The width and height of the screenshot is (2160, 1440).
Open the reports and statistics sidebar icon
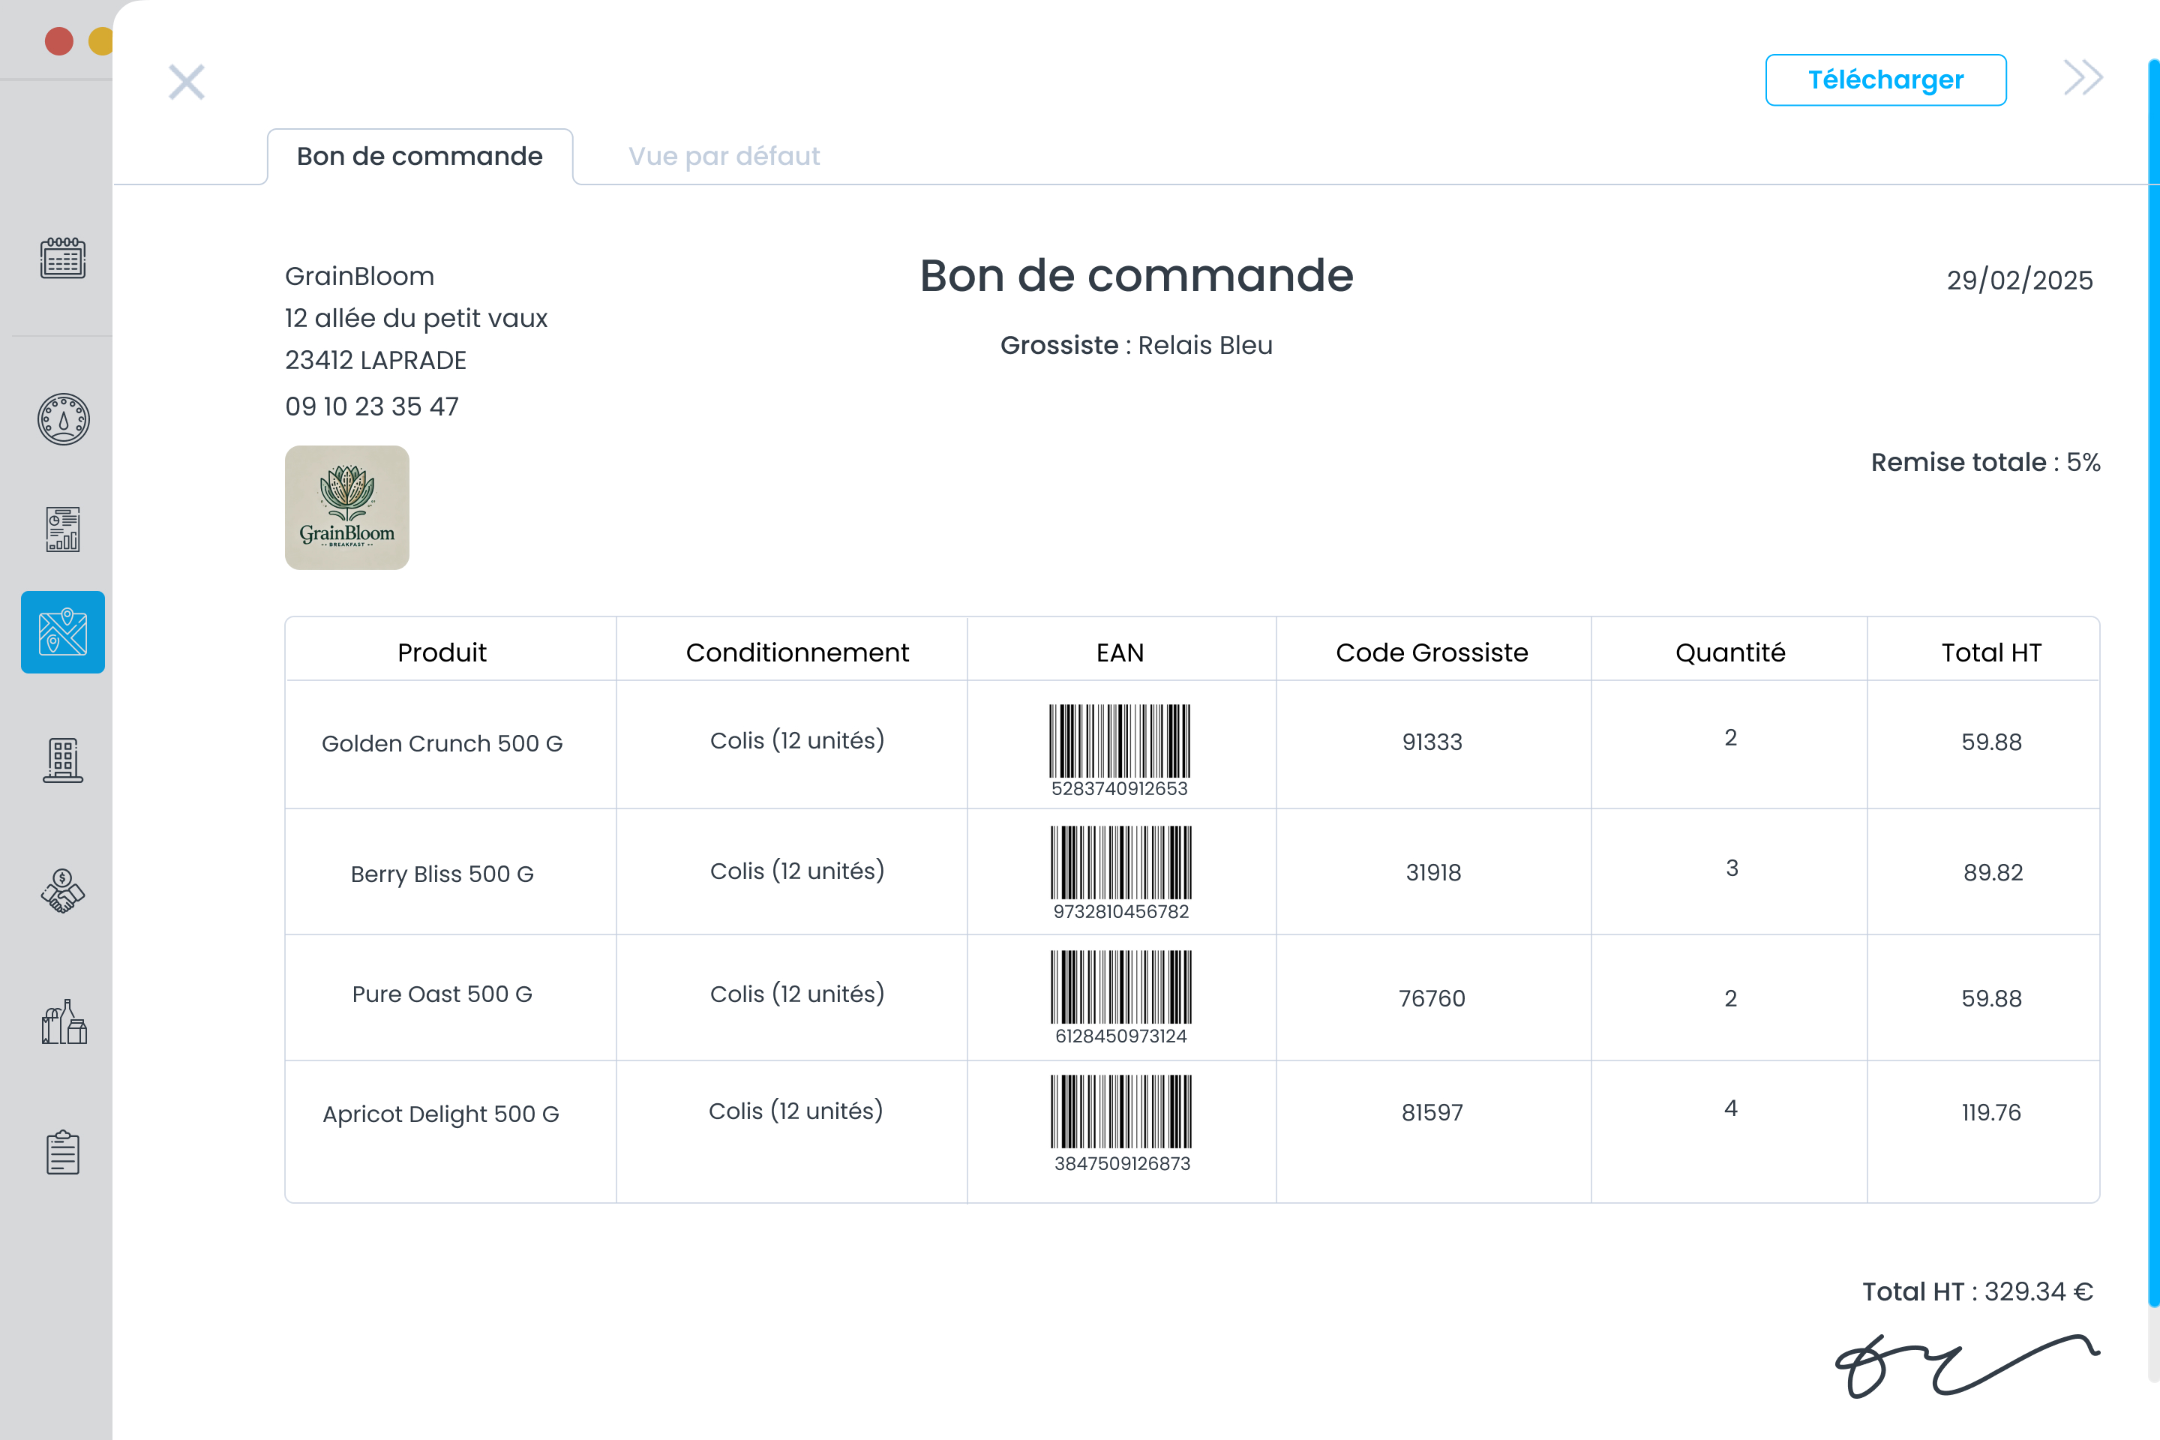click(x=61, y=527)
